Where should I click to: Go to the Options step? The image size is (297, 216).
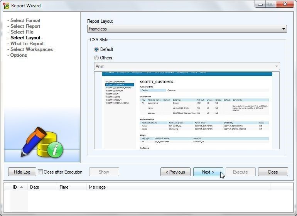click(17, 55)
